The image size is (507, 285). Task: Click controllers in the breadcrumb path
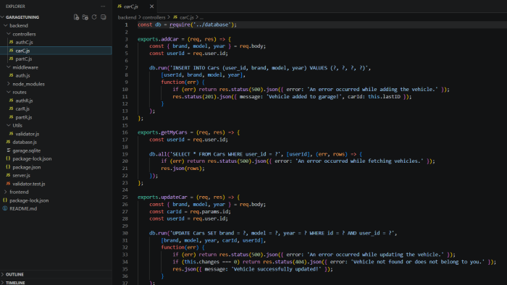coord(154,17)
